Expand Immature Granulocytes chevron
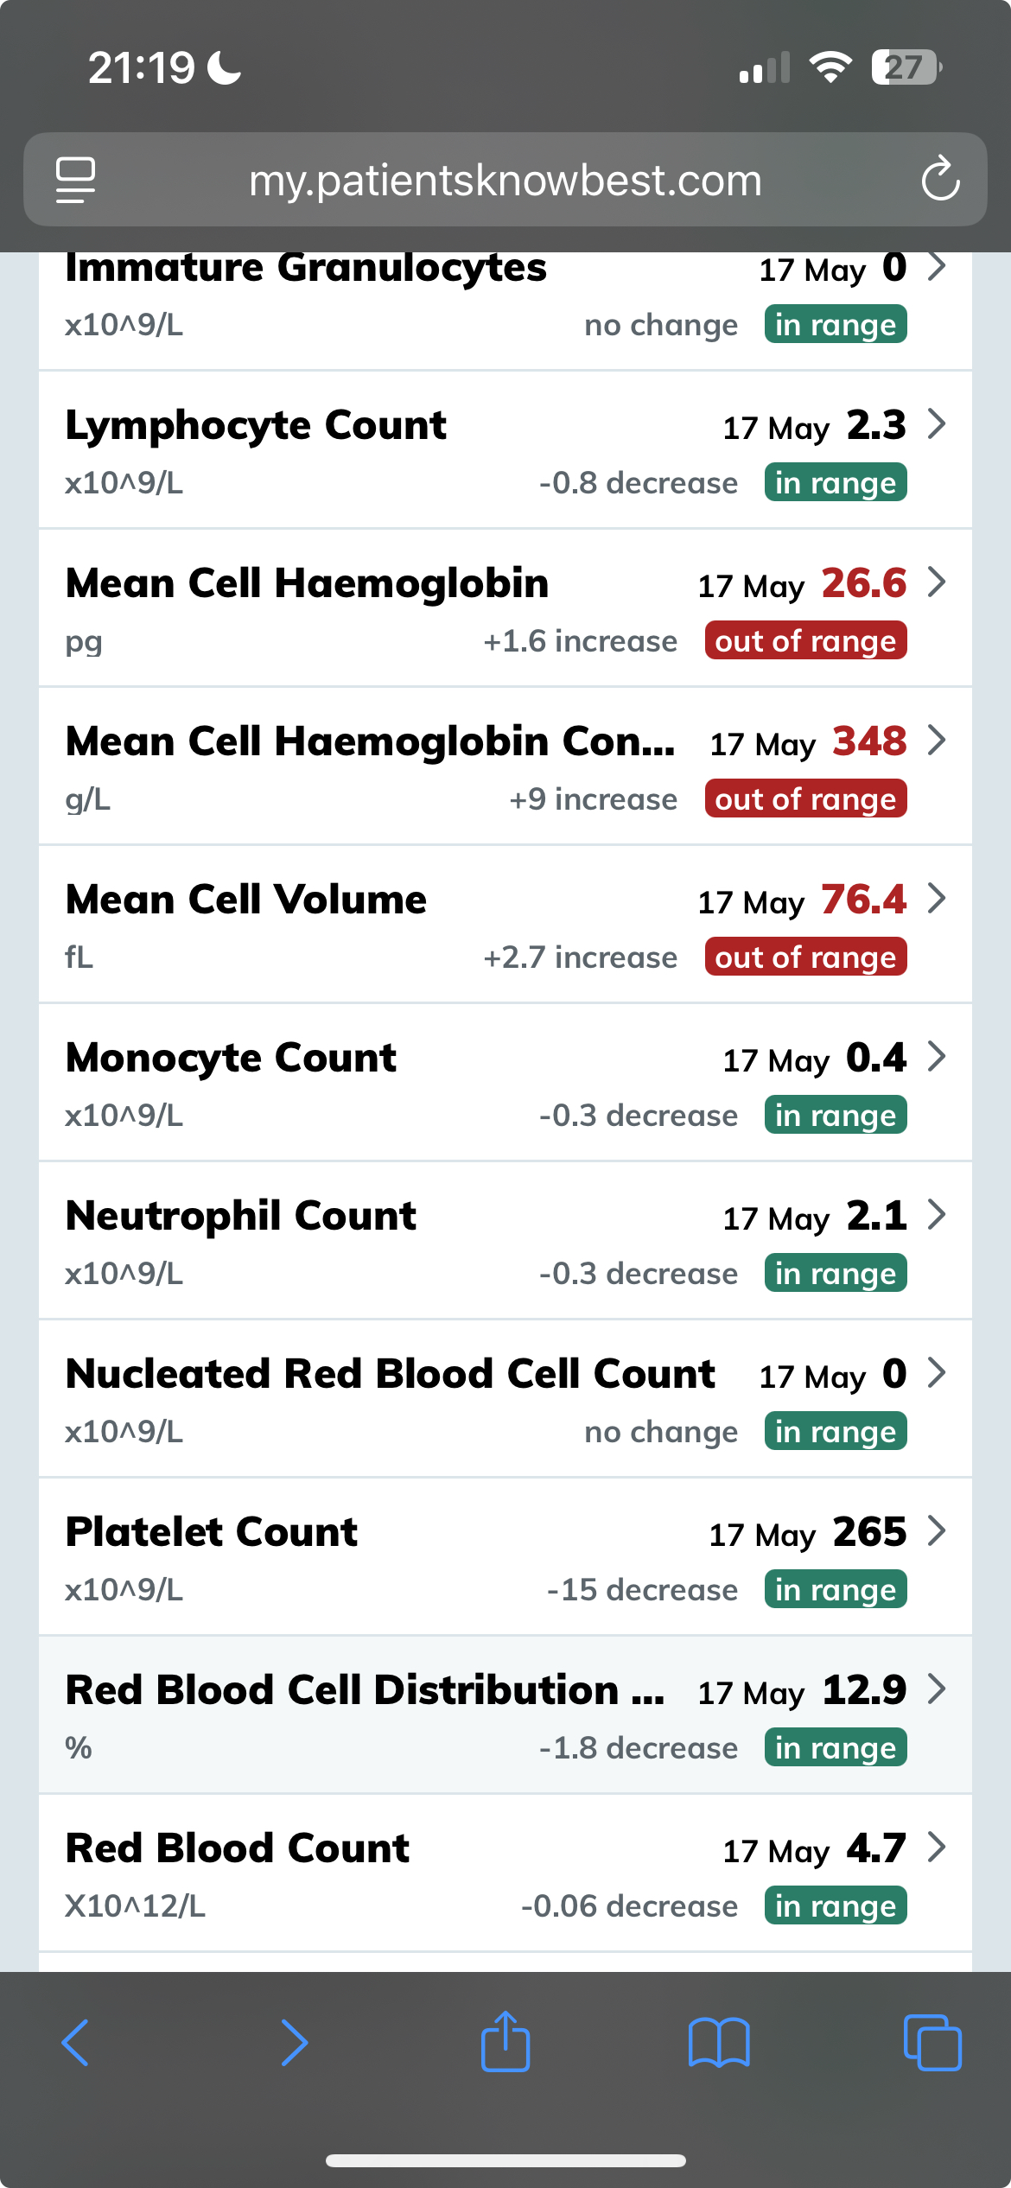 [937, 267]
